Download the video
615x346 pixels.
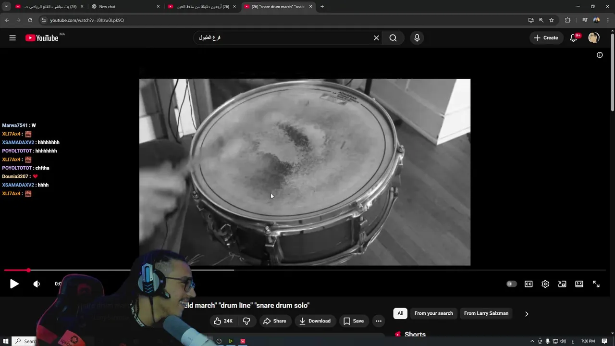point(315,321)
